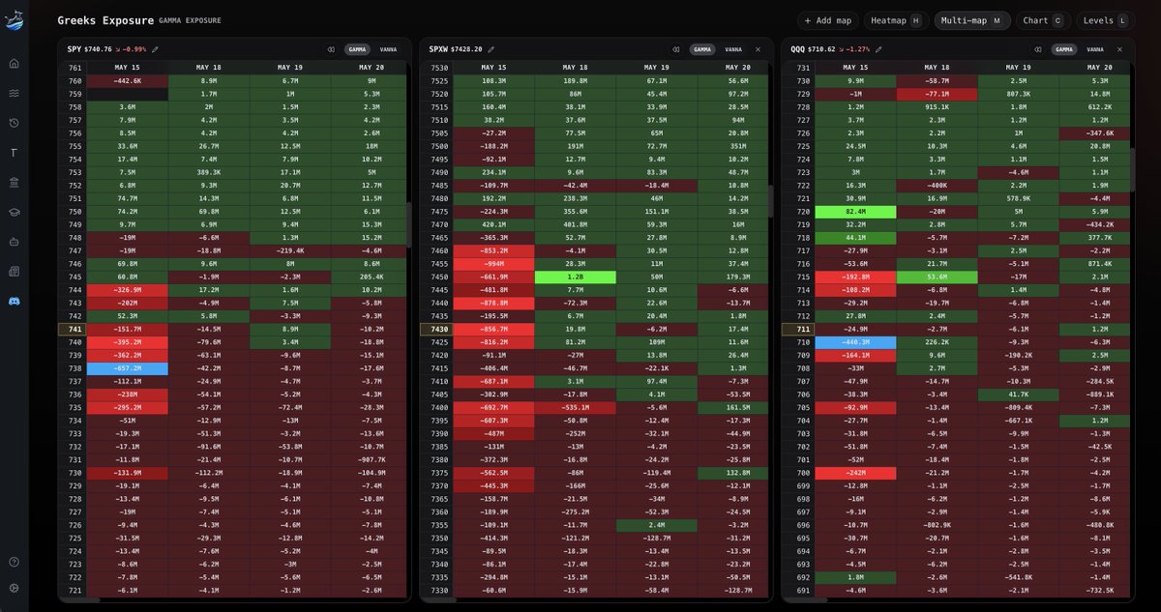Switch QQQ panel to VANNA

[1095, 49]
